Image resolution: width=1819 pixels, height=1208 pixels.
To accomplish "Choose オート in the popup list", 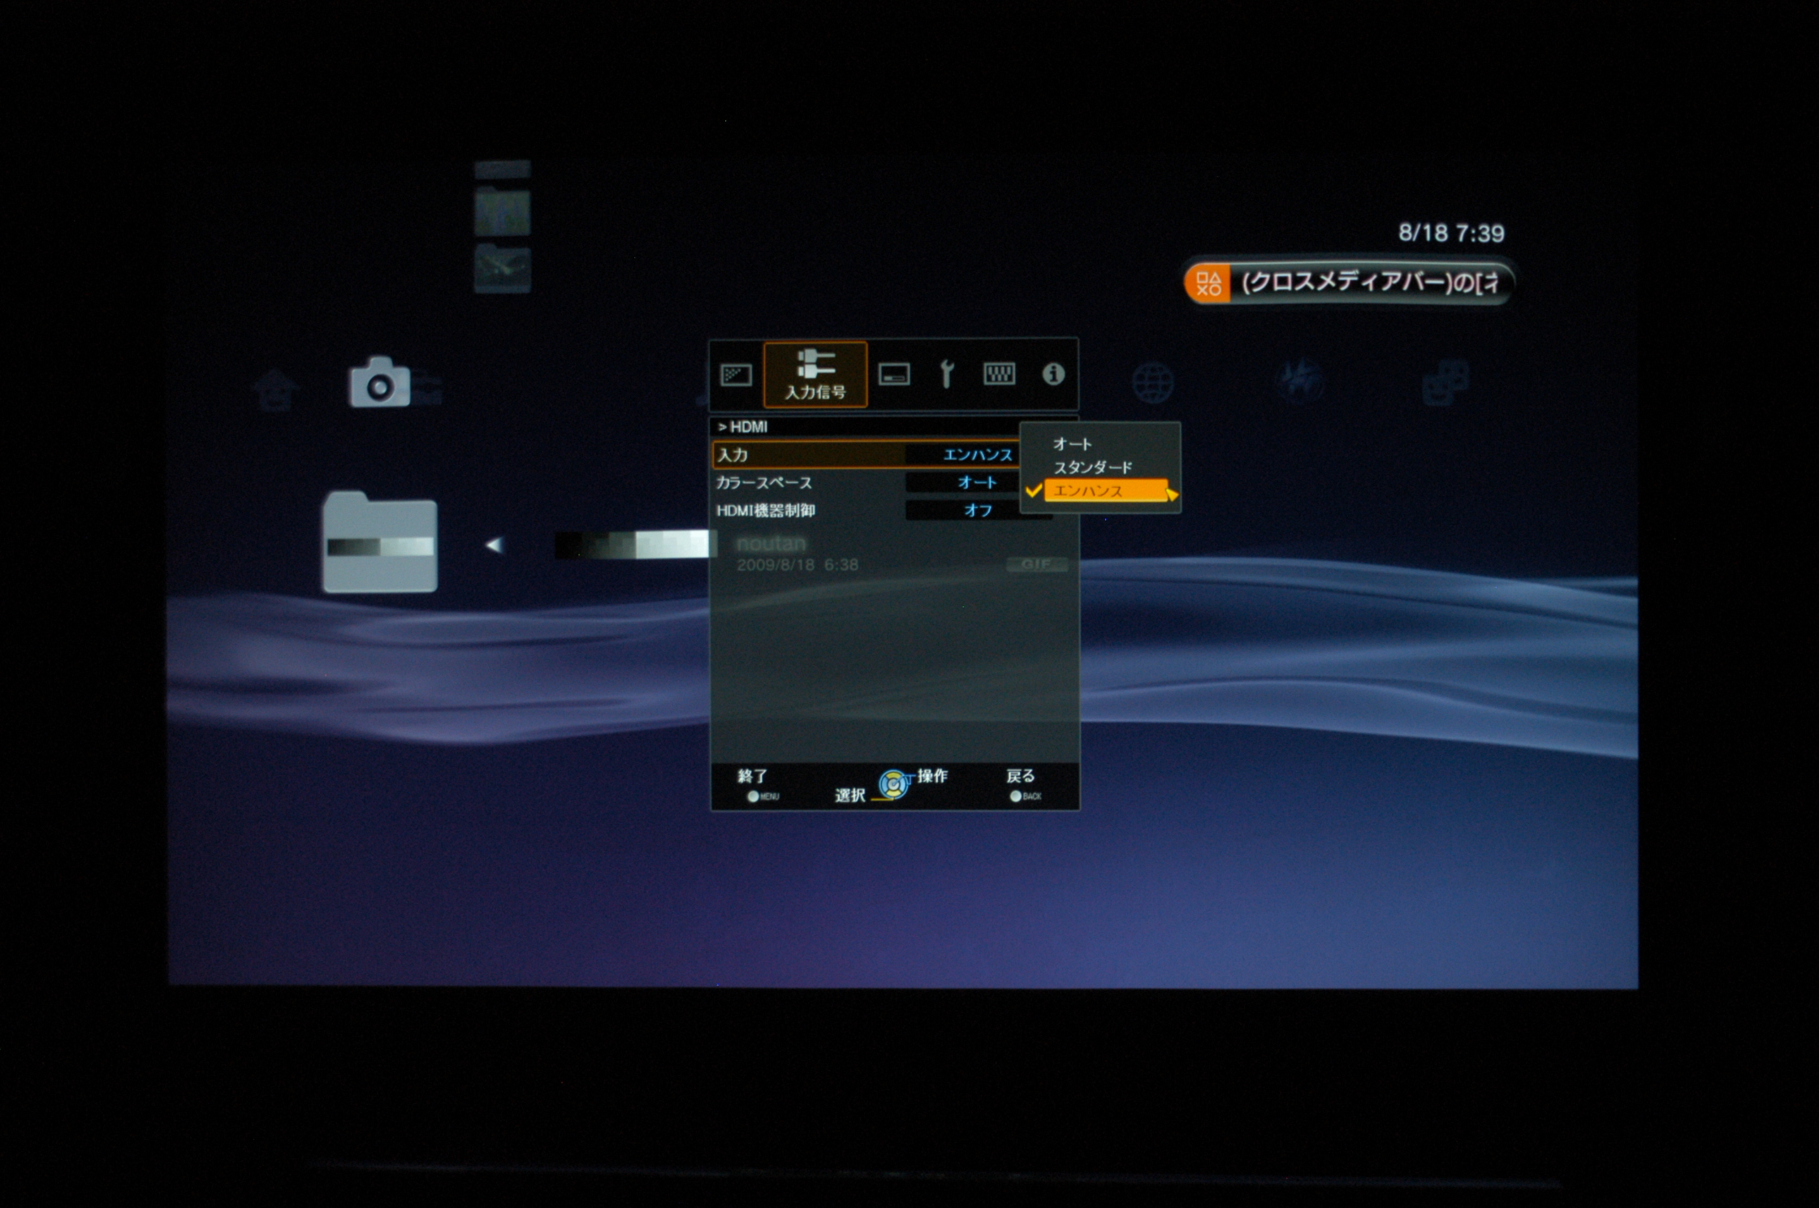I will pyautogui.click(x=1072, y=444).
